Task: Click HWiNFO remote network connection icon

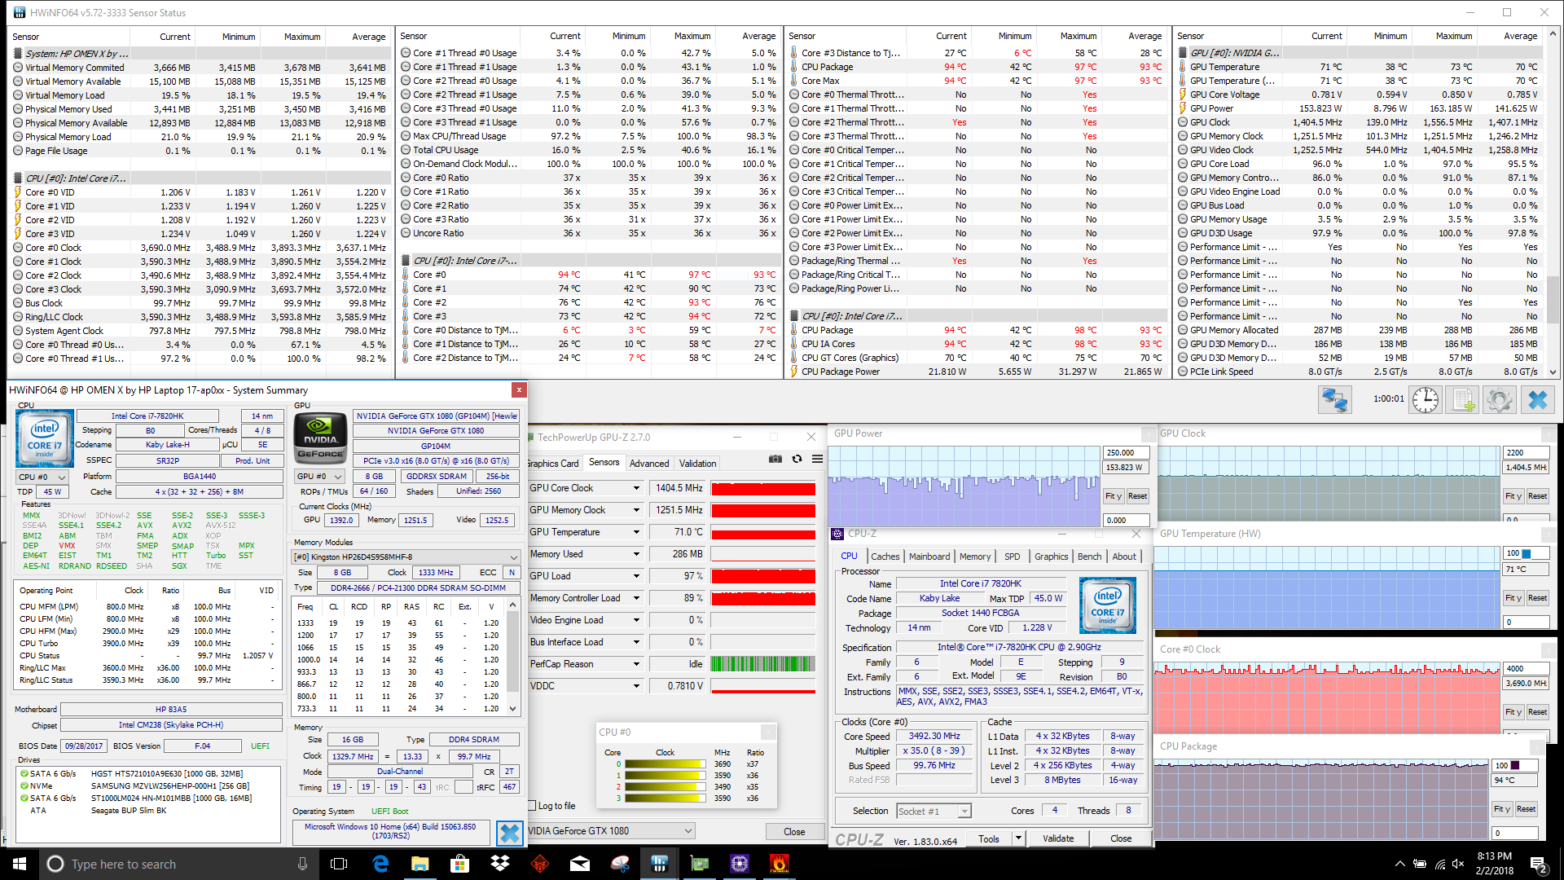Action: pos(1334,400)
